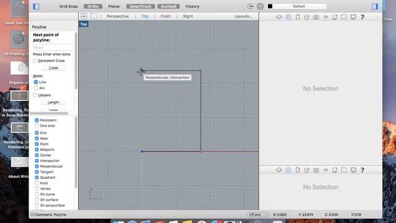The image size is (396, 223).
Task: Enable Persistent Close checkbox
Action: tap(35, 61)
